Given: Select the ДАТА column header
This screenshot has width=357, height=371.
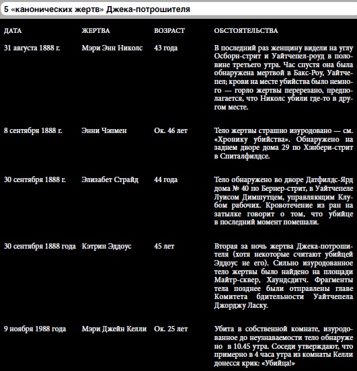Looking at the screenshot, I should [x=13, y=31].
